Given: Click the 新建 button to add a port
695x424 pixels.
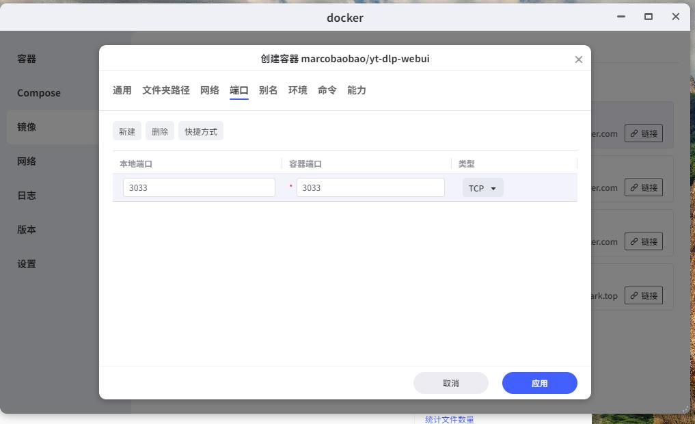Looking at the screenshot, I should 126,131.
